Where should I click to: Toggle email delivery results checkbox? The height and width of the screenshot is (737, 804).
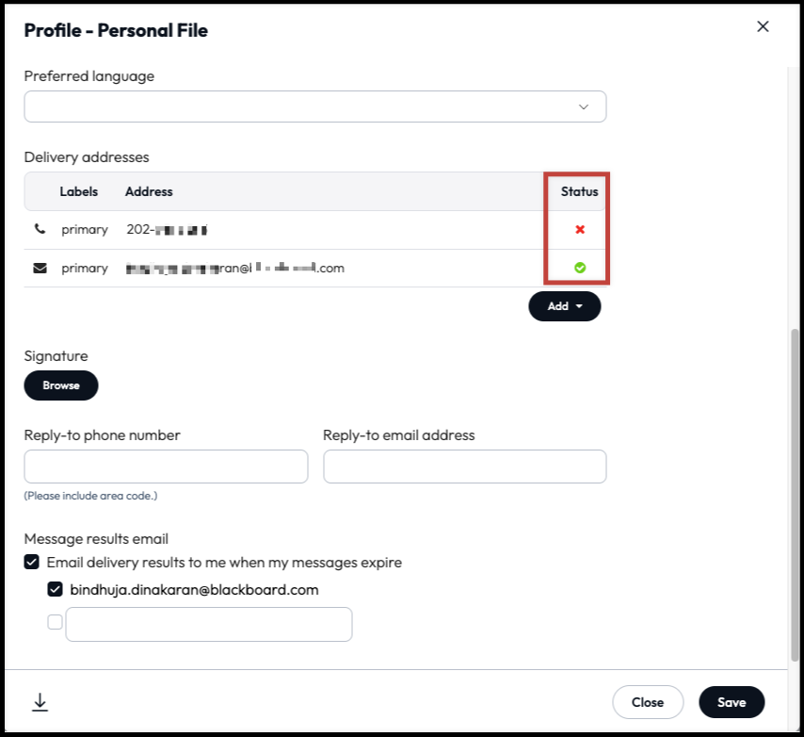point(32,563)
